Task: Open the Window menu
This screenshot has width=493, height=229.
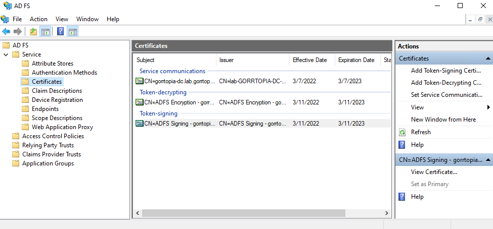Action: tap(87, 19)
